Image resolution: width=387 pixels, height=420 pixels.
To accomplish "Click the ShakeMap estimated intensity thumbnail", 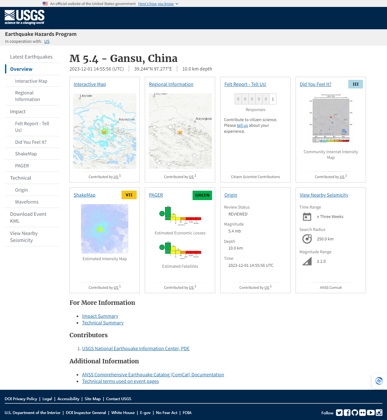I will click(x=105, y=229).
